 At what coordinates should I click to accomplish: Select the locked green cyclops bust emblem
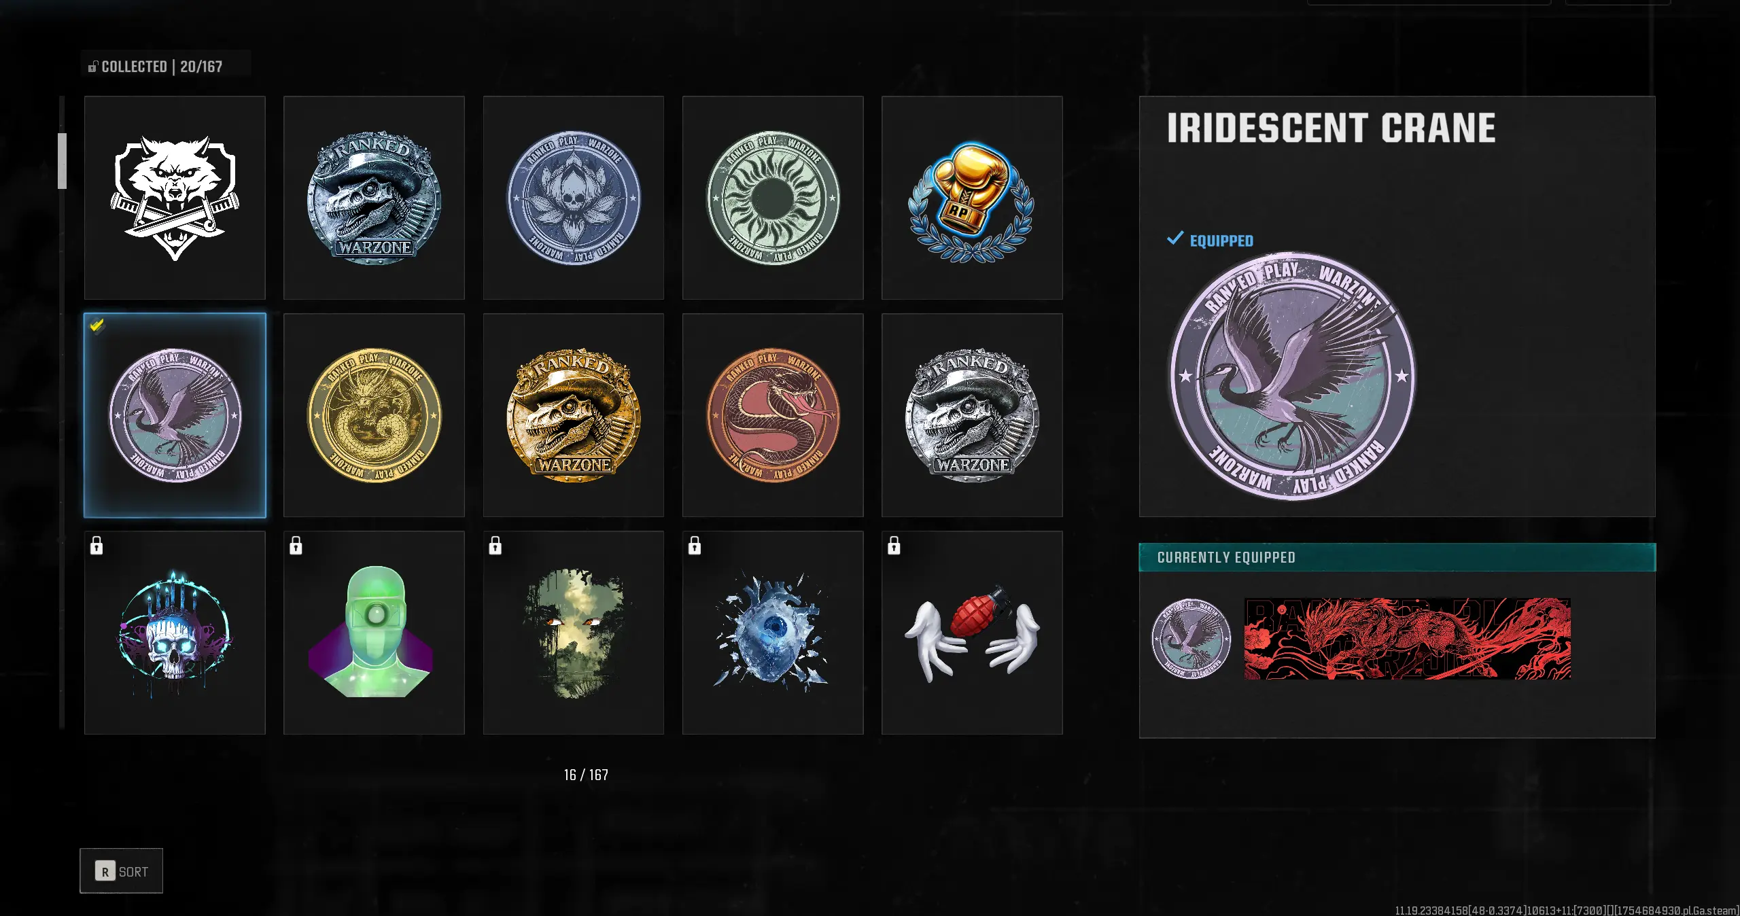click(374, 633)
